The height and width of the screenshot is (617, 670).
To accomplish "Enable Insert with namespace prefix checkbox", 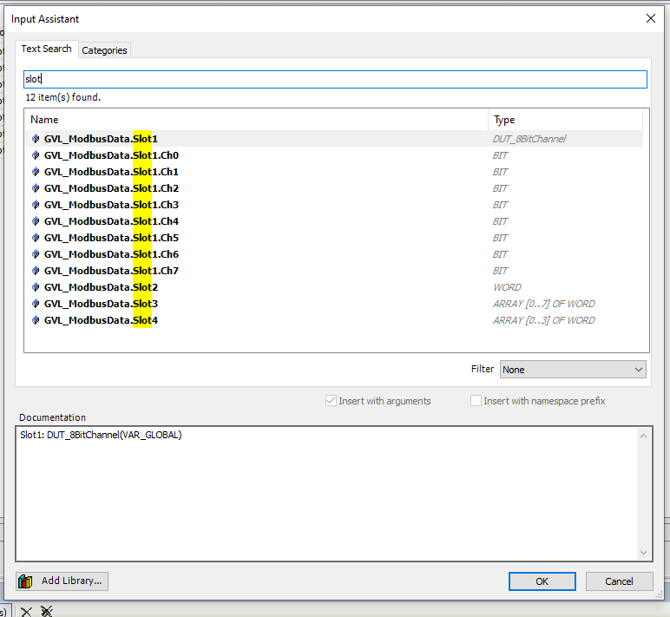I will click(x=476, y=401).
